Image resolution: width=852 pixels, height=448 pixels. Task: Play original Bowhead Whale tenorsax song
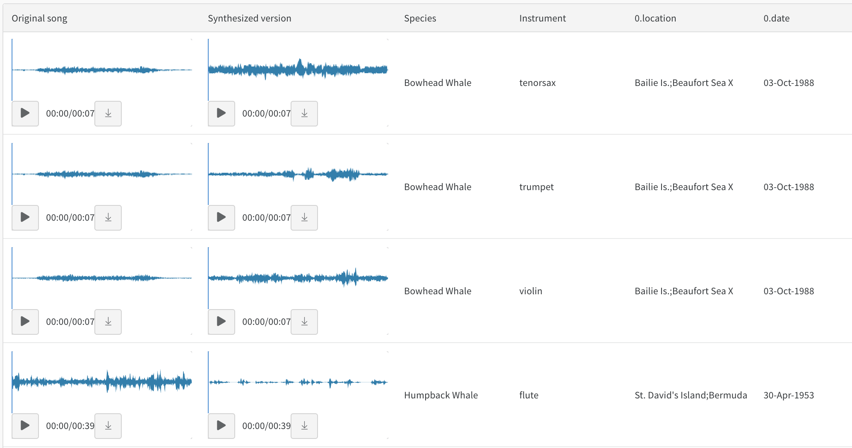(25, 113)
